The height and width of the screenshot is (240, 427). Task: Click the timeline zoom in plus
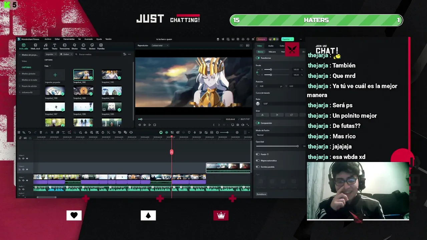(237, 132)
